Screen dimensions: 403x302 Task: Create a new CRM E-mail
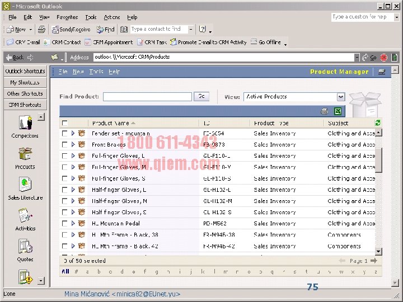[x=24, y=42]
